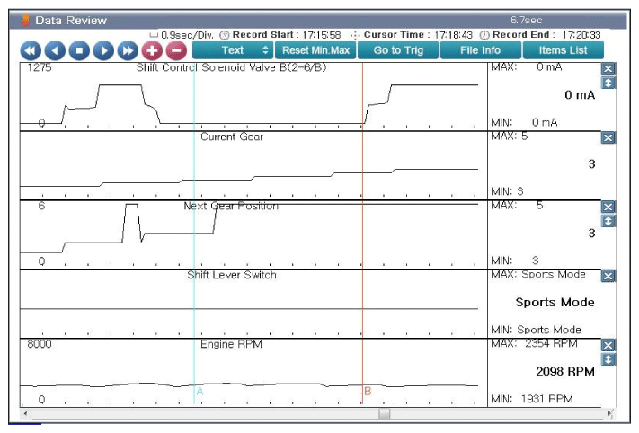Open the File Info tab

point(480,50)
